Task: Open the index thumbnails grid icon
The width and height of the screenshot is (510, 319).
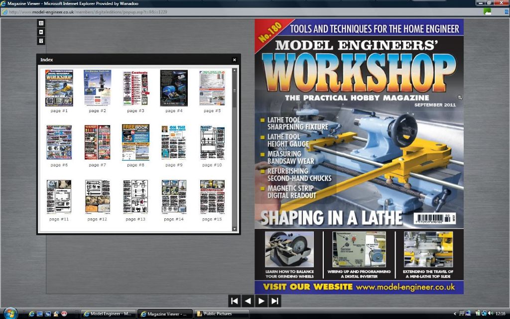Action: tap(41, 23)
